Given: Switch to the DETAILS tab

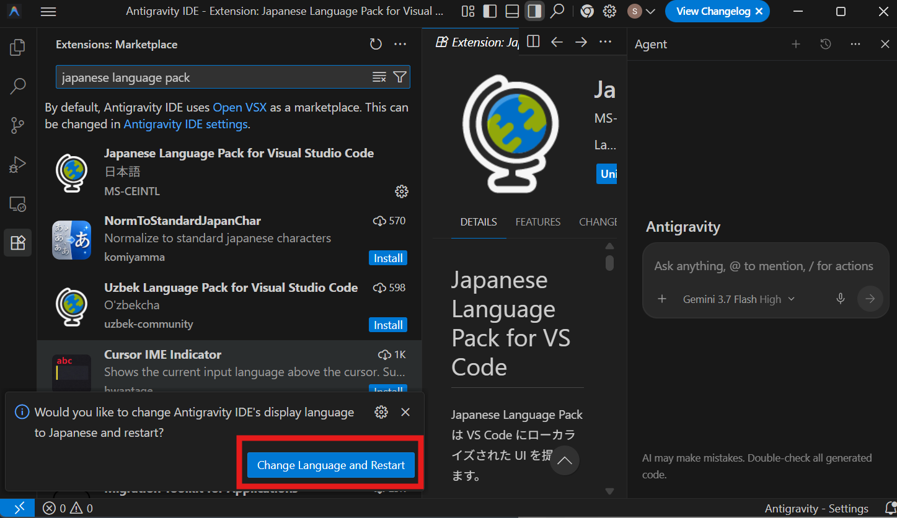Looking at the screenshot, I should pyautogui.click(x=479, y=222).
